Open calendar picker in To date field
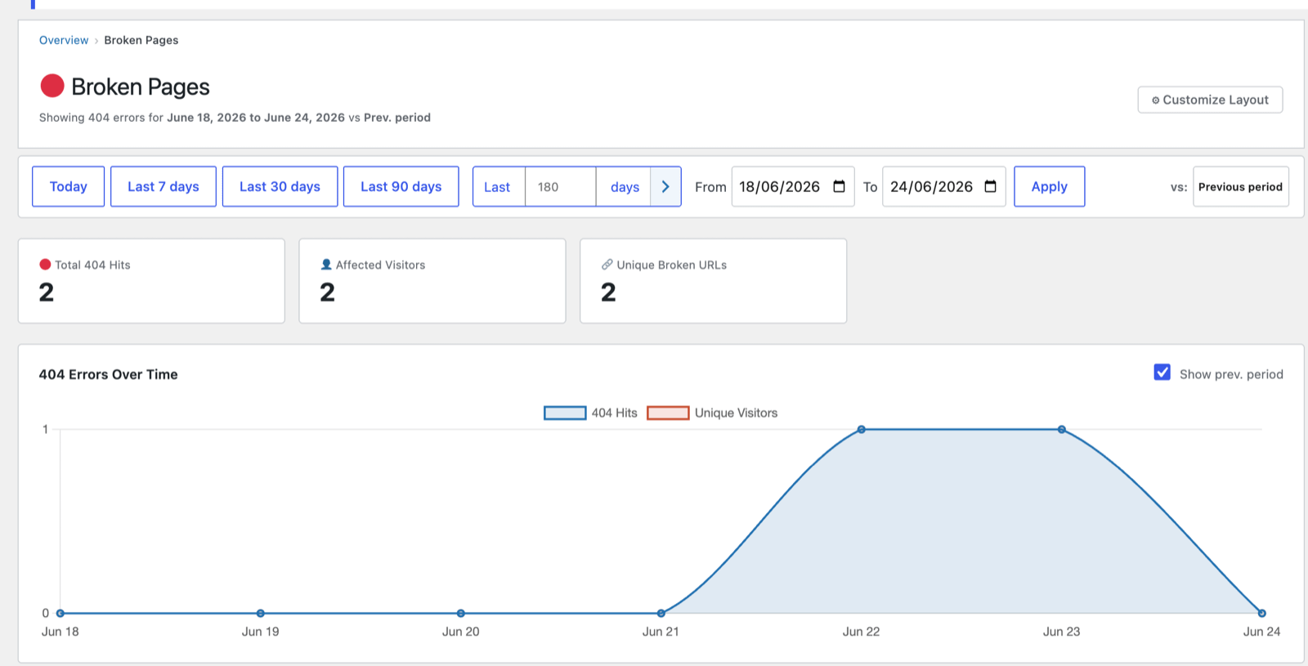Viewport: 1308px width, 666px height. click(990, 186)
